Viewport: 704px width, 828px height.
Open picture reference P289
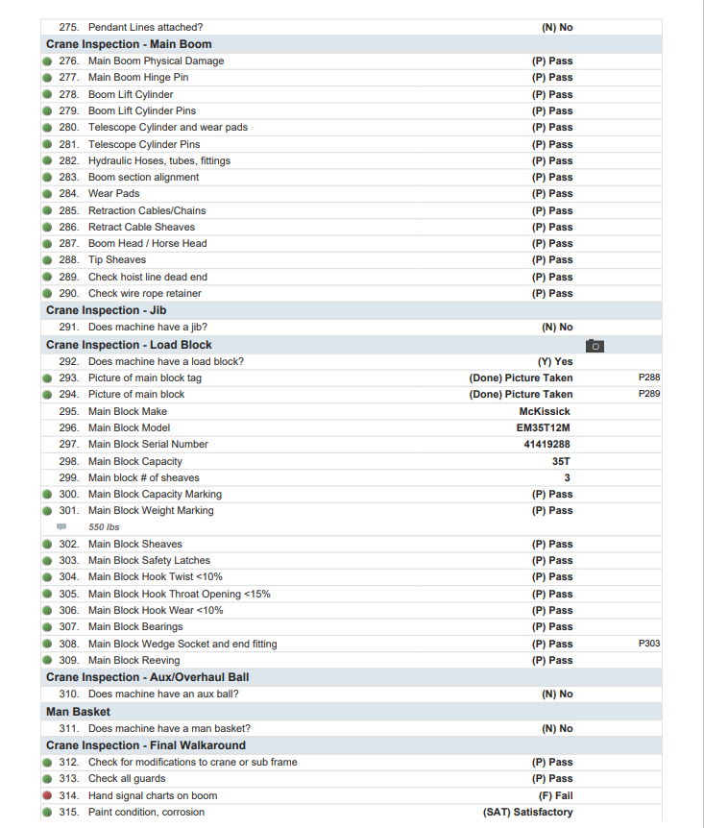click(648, 395)
